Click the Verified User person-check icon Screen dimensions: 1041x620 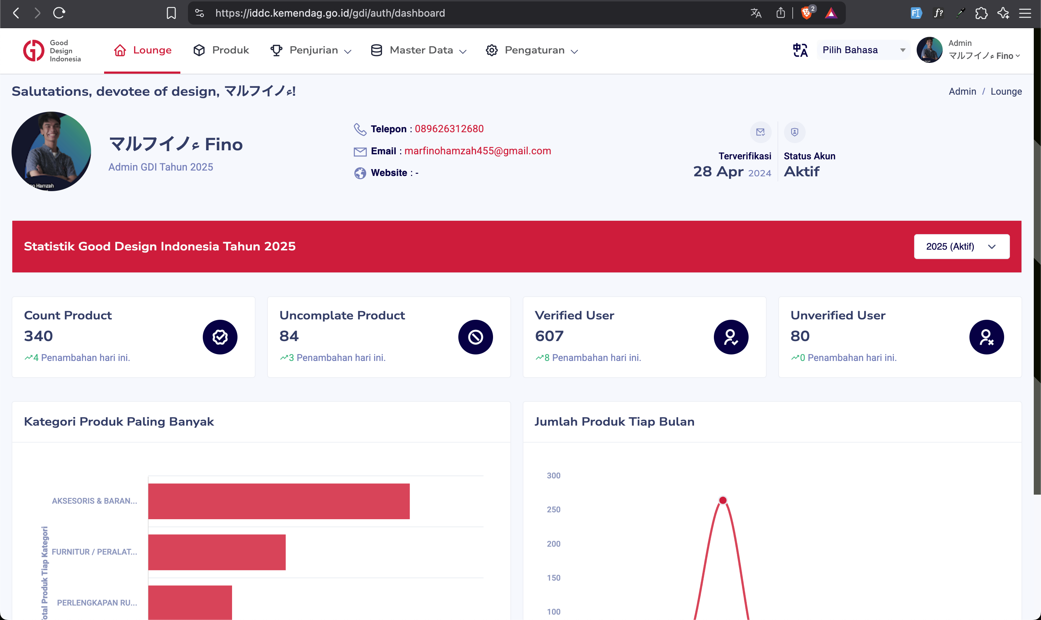(x=731, y=337)
